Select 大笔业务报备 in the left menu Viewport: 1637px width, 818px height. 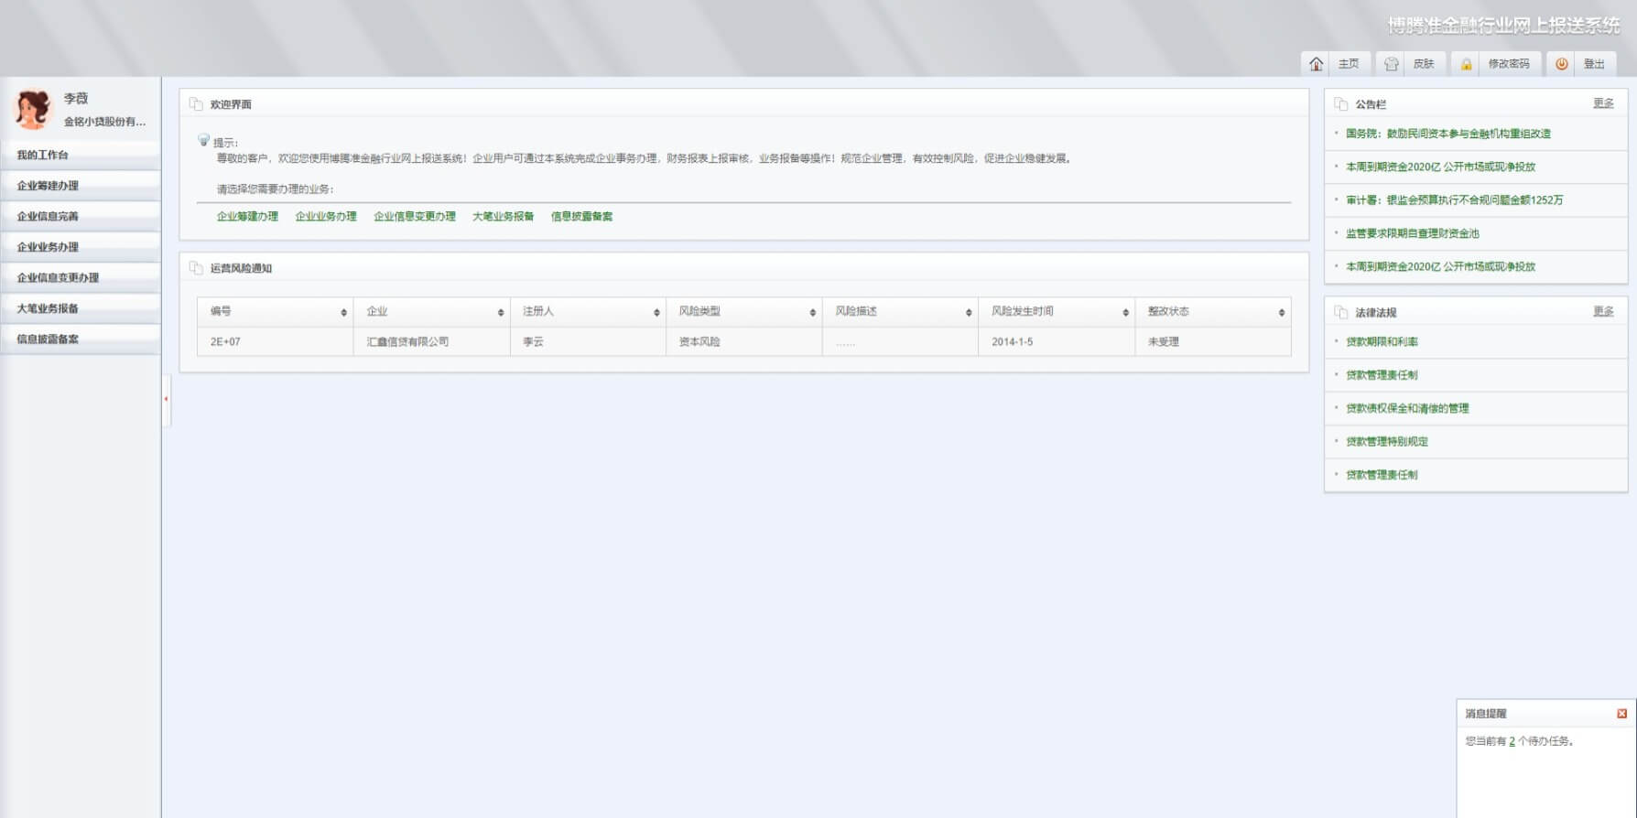[48, 308]
